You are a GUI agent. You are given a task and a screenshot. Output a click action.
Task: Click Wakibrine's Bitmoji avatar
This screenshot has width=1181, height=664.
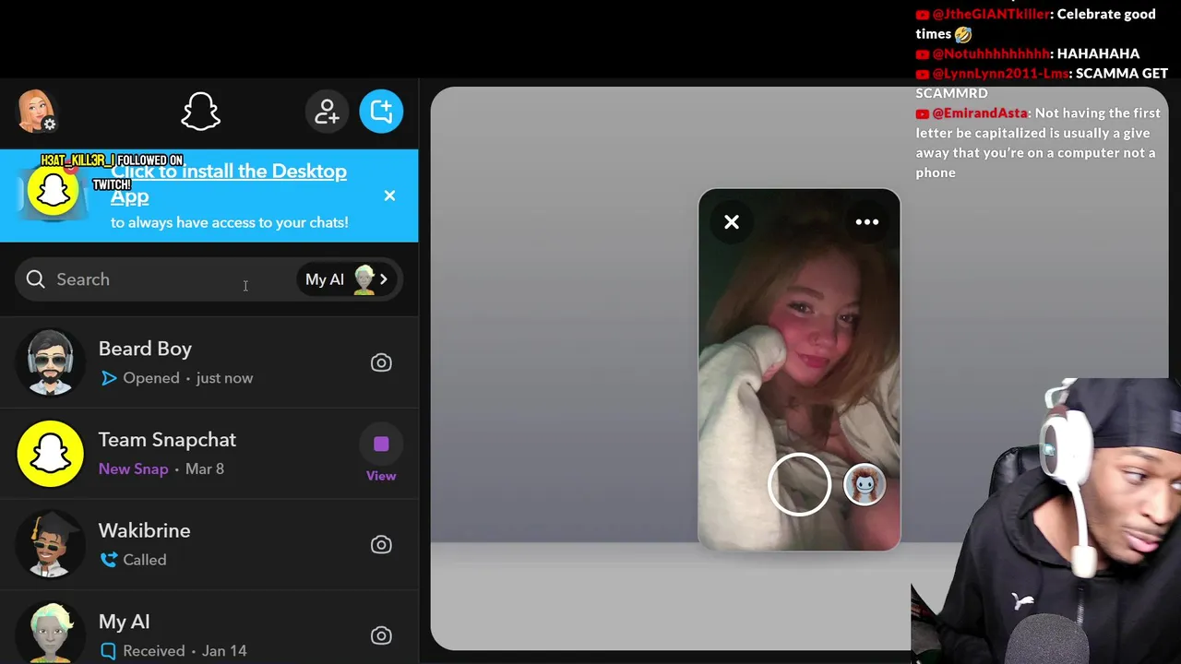tap(51, 544)
